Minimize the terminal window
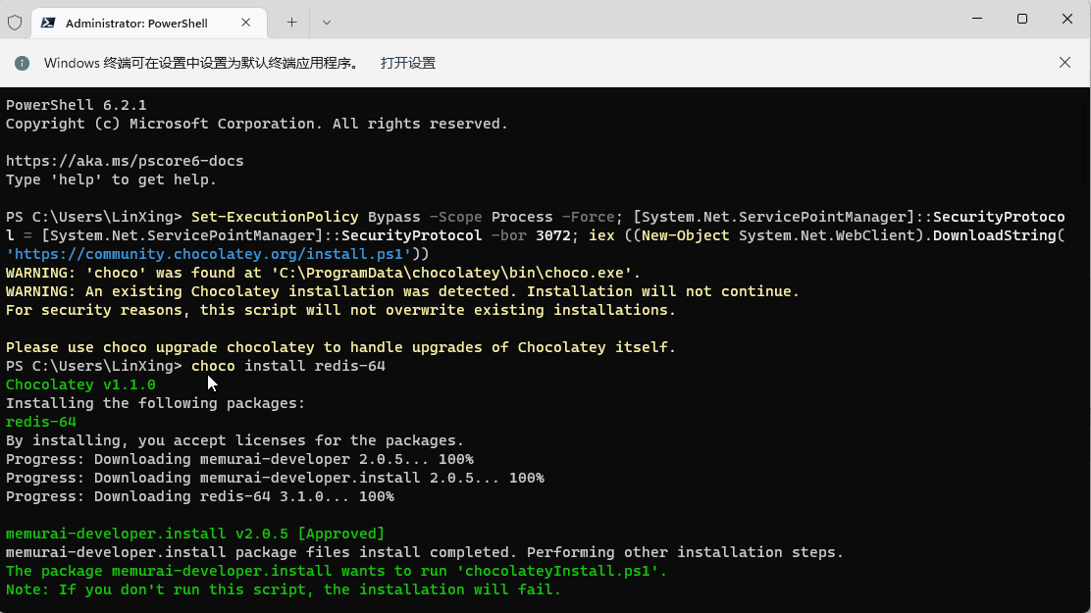This screenshot has width=1091, height=613. (x=976, y=19)
